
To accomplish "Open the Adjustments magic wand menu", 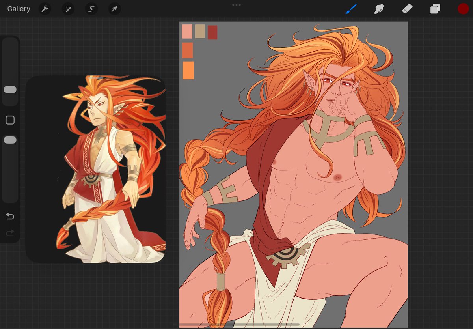I will tap(68, 9).
